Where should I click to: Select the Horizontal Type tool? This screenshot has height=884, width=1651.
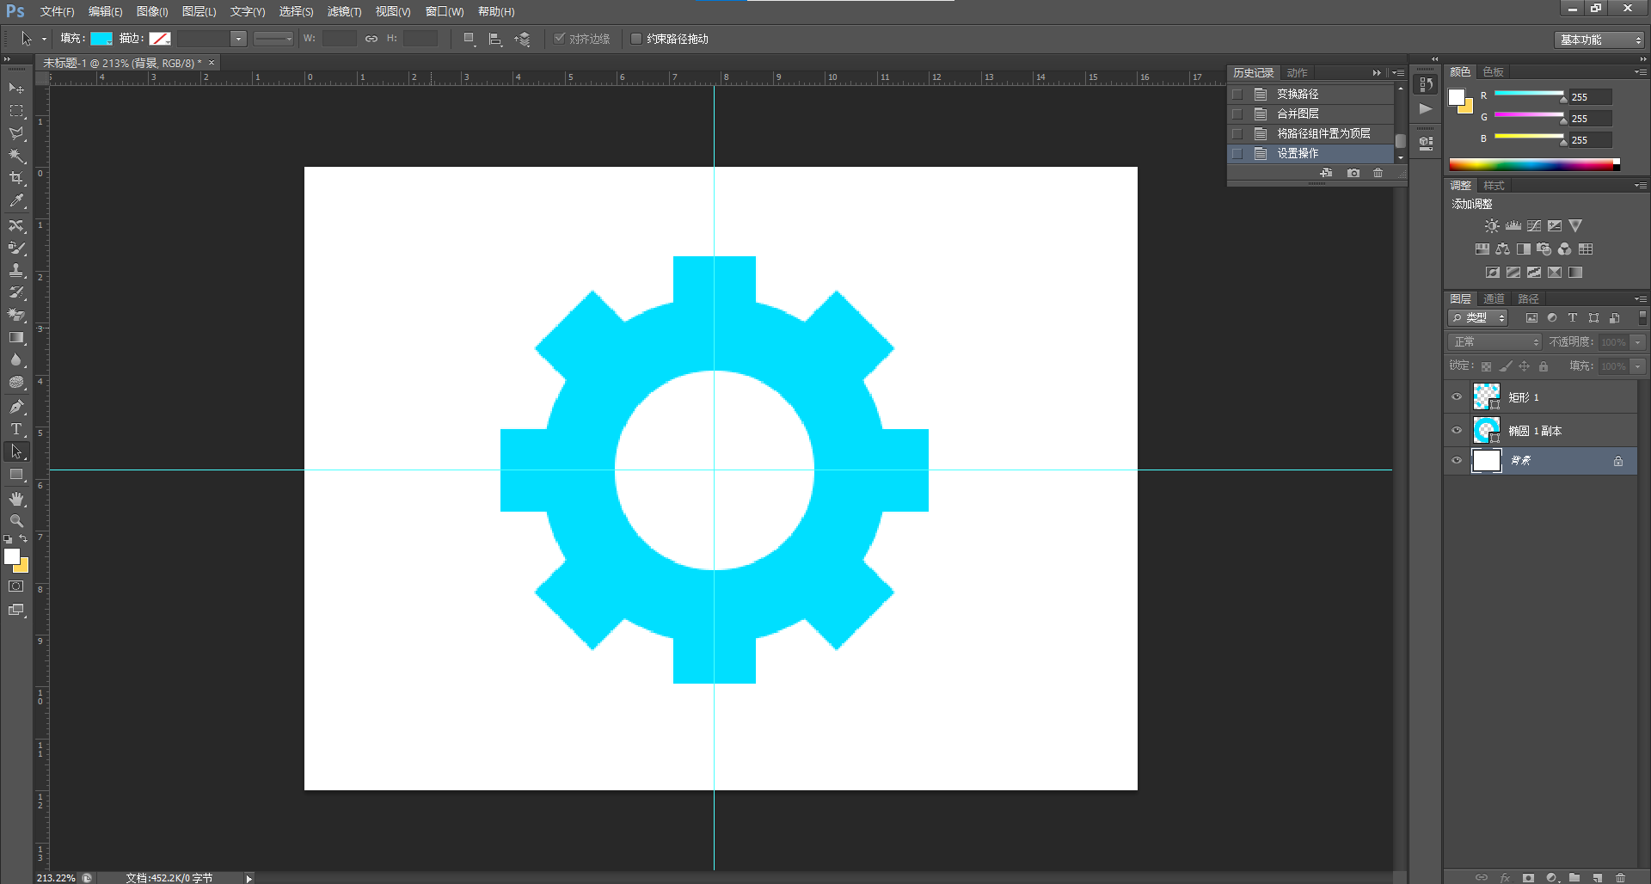16,429
